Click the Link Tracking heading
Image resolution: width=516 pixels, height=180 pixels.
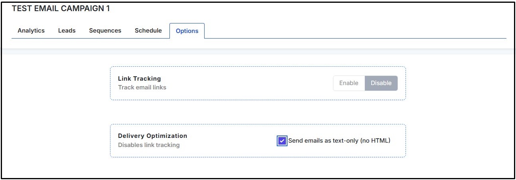point(139,79)
